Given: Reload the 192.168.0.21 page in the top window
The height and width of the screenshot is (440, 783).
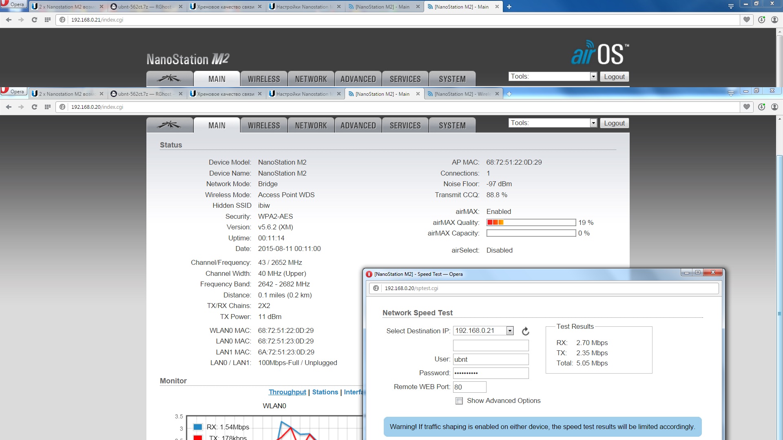Looking at the screenshot, I should (34, 20).
